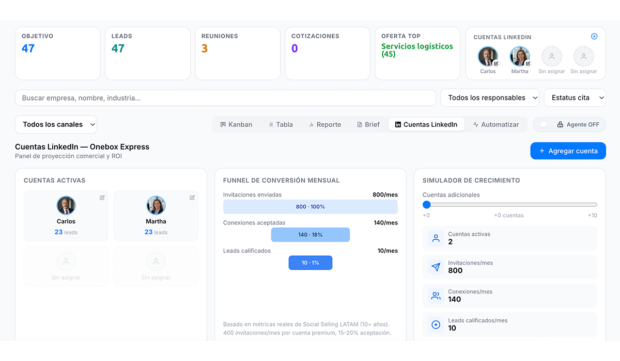Click the 800/mes value in the funnel
This screenshot has height=361, width=620.
point(385,195)
